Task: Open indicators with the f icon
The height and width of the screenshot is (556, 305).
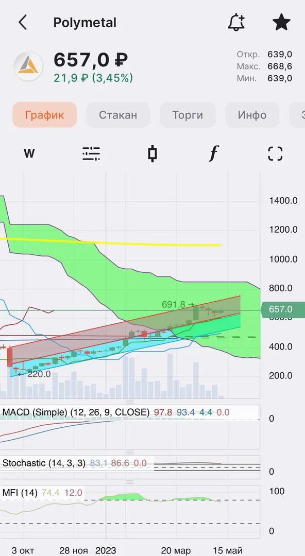Action: (x=213, y=153)
